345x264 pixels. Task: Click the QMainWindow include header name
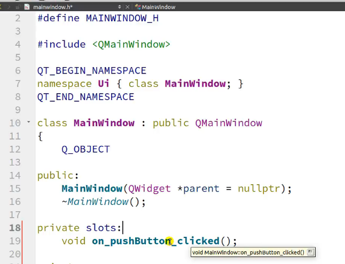(x=131, y=44)
